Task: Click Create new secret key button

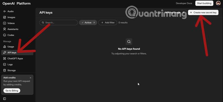Action: (x=203, y=13)
